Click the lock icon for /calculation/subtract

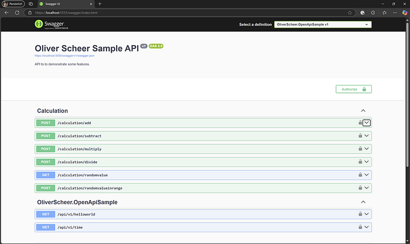[360, 136]
